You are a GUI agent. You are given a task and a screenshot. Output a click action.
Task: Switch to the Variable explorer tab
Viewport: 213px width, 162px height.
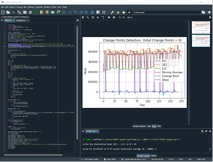(139, 126)
